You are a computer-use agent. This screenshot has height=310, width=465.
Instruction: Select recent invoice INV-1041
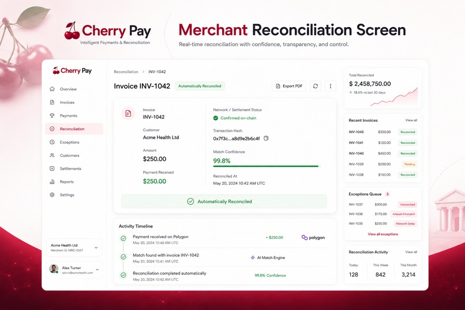click(383, 143)
